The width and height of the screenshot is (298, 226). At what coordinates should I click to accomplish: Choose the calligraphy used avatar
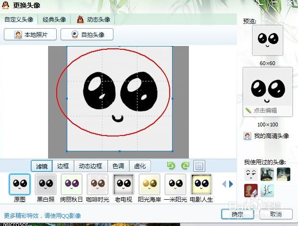[x=267, y=191]
